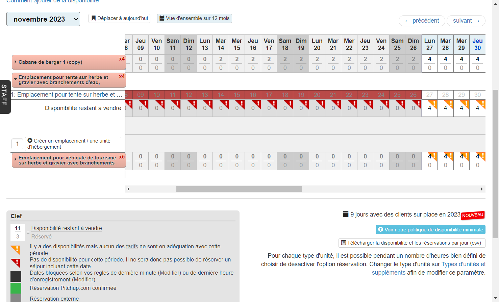Click the left arrow of calendar scrollbar
Screen dimensions: 499x302
click(x=128, y=189)
